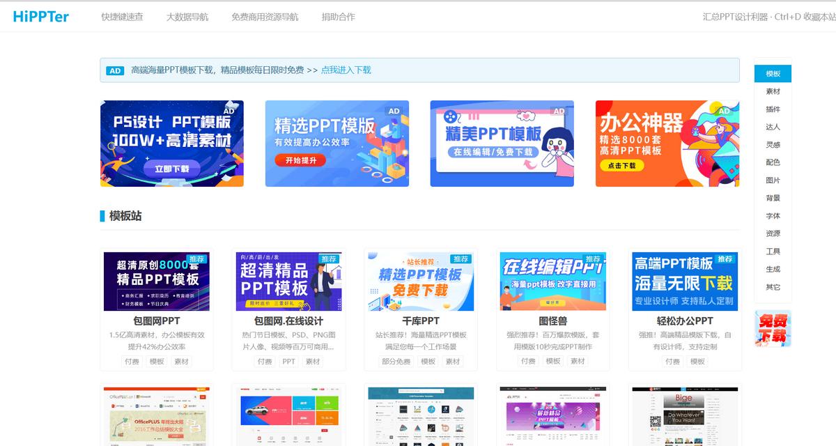
Task: Click the 付费 tag under 包图网PPT
Action: (133, 361)
